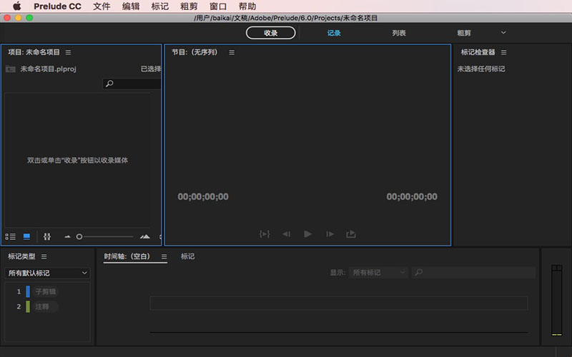Open the 帮助 menu

tap(247, 6)
